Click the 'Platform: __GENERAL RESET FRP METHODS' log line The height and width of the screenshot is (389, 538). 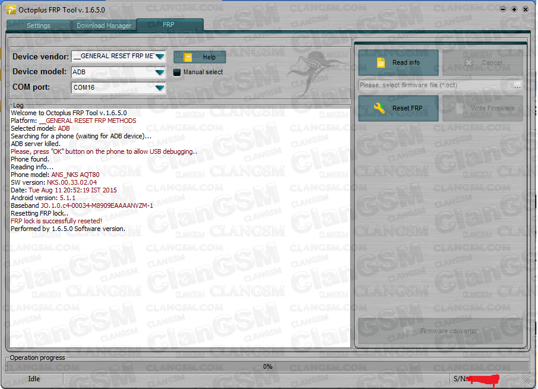click(x=74, y=121)
